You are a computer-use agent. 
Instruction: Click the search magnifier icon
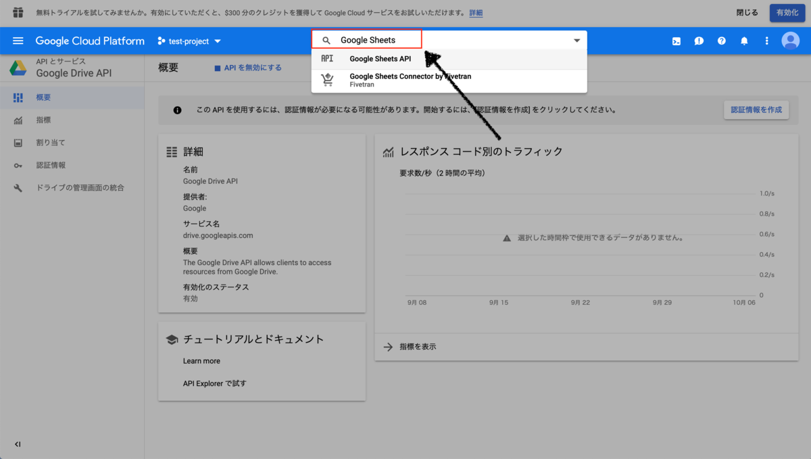pos(326,41)
